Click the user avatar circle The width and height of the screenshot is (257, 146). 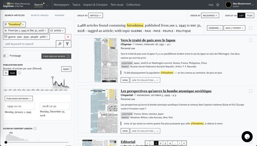(x=228, y=5)
